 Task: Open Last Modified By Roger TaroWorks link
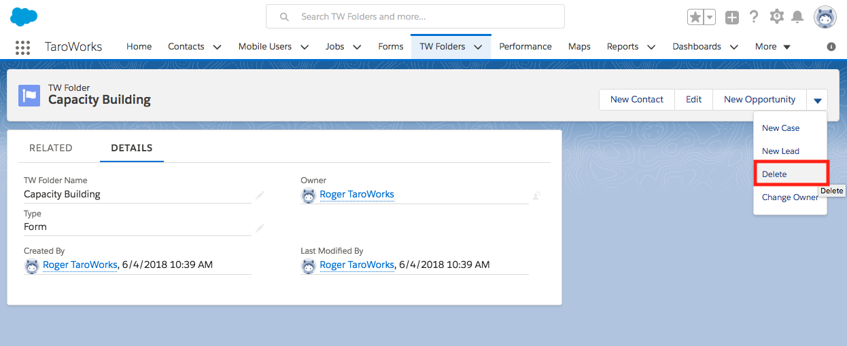pyautogui.click(x=357, y=265)
